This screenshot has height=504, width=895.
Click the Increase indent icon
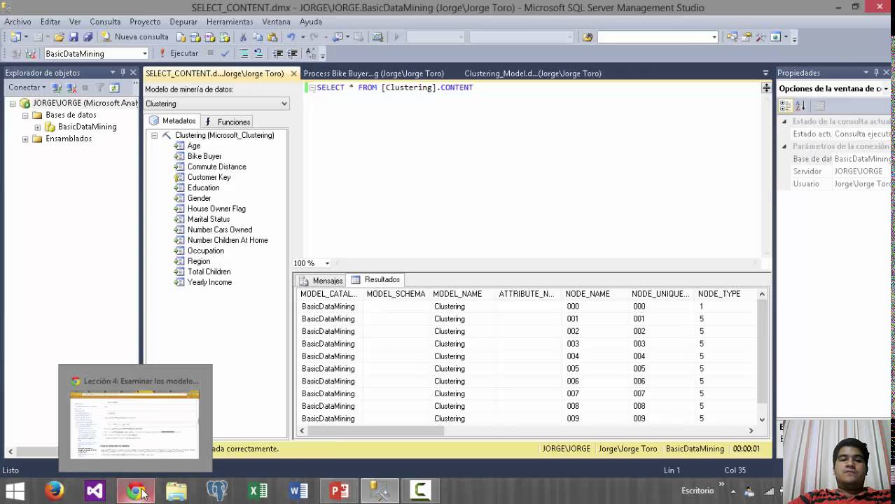click(293, 53)
